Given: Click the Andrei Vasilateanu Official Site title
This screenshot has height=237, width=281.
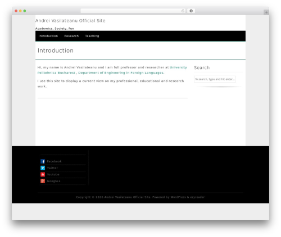Looking at the screenshot, I should click(x=70, y=21).
